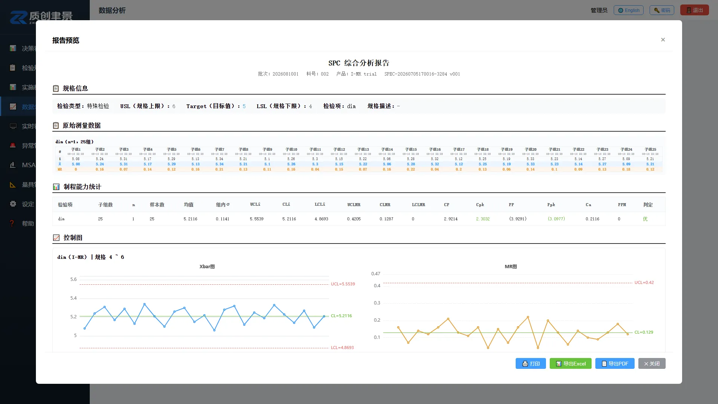Click the 子组1 column header
718x404 pixels.
tap(76, 149)
